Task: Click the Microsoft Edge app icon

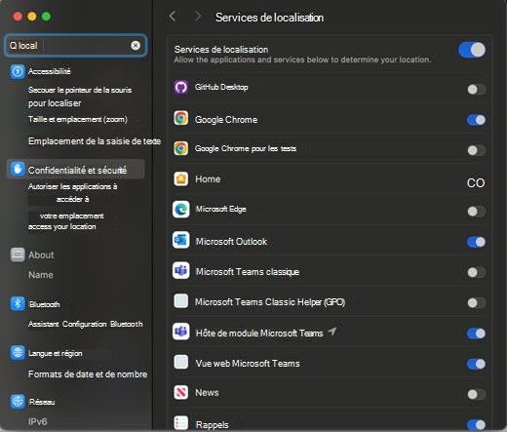Action: tap(180, 210)
